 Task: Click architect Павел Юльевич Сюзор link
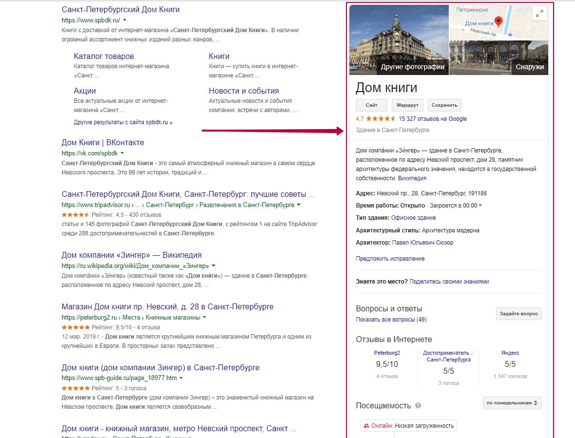tap(422, 243)
